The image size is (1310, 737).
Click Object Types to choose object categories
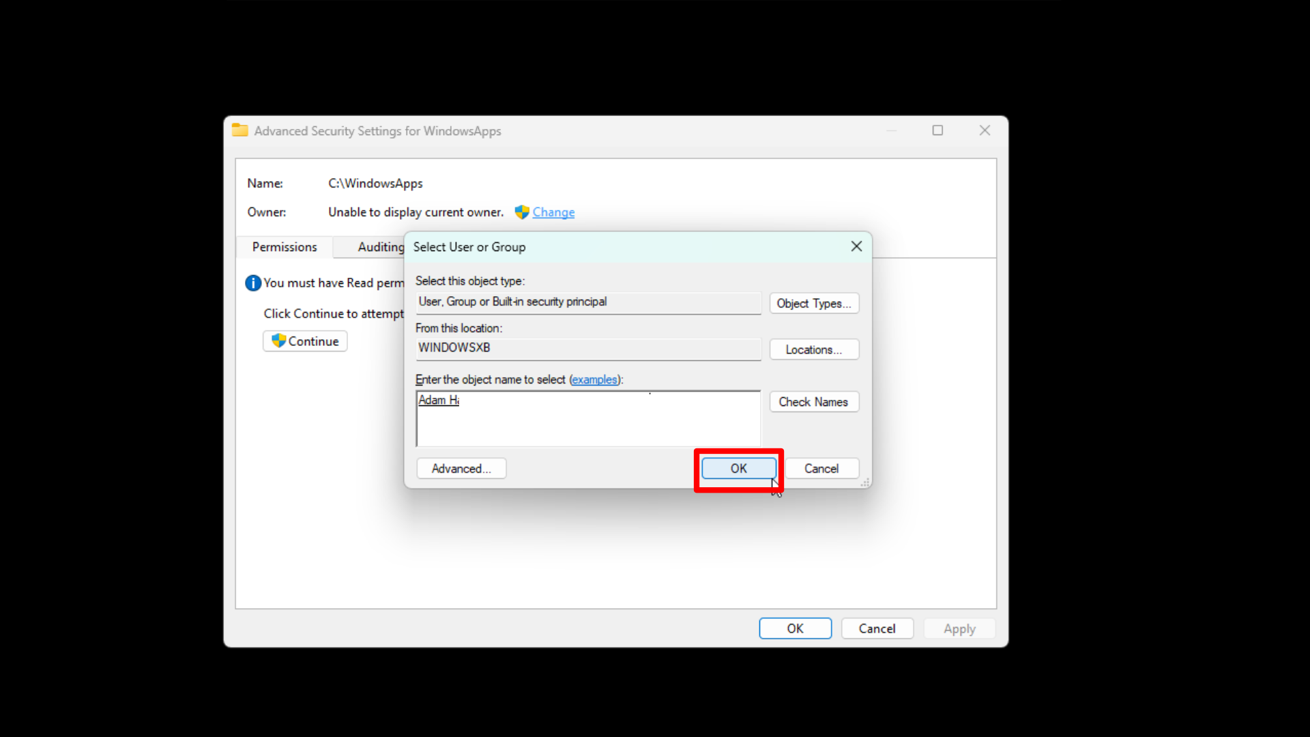(814, 303)
